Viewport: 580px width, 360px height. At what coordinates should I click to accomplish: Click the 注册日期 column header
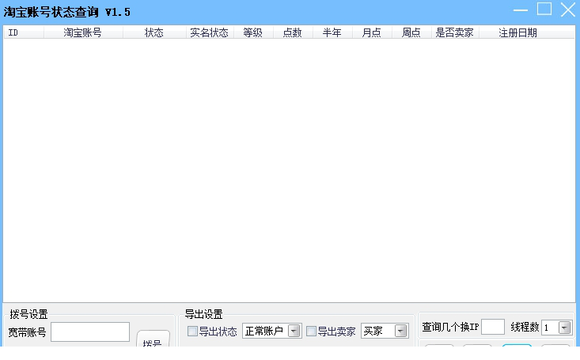click(x=527, y=32)
